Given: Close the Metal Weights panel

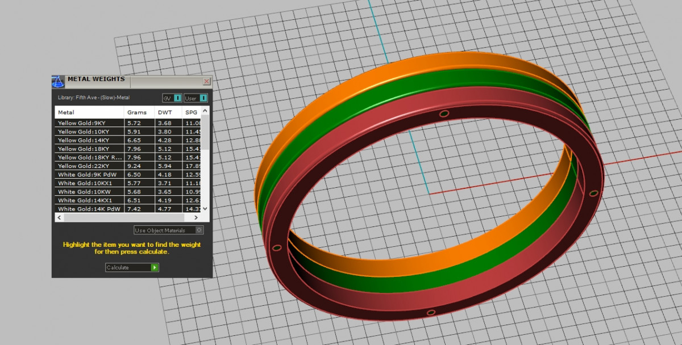Looking at the screenshot, I should coord(206,81).
